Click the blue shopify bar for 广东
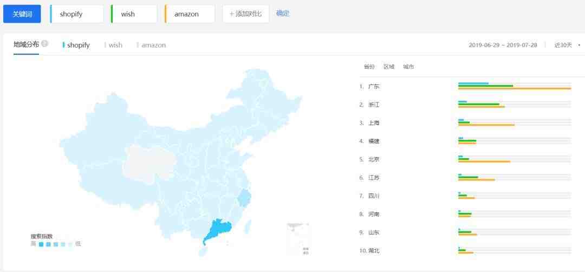 473,83
